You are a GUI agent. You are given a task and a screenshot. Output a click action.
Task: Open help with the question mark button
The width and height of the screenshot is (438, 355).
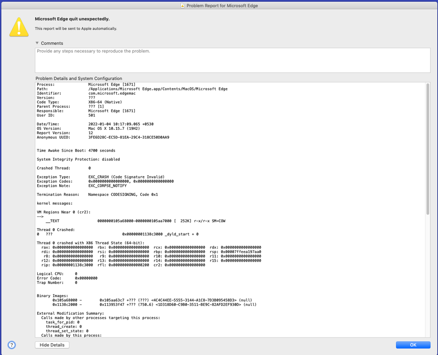point(11,345)
